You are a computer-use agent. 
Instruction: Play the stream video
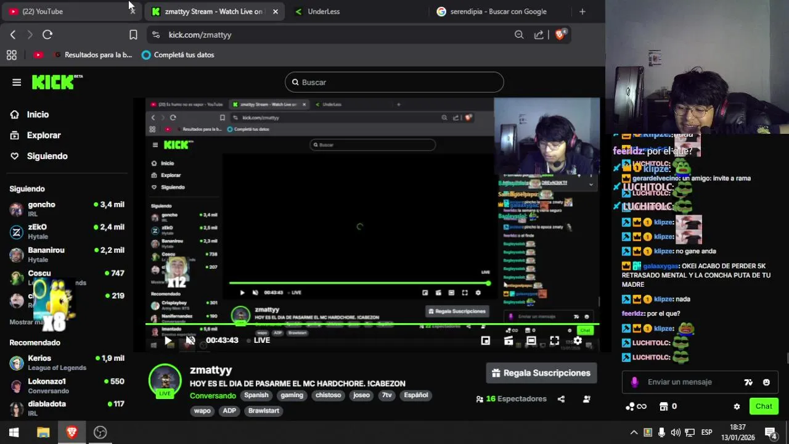pyautogui.click(x=168, y=340)
